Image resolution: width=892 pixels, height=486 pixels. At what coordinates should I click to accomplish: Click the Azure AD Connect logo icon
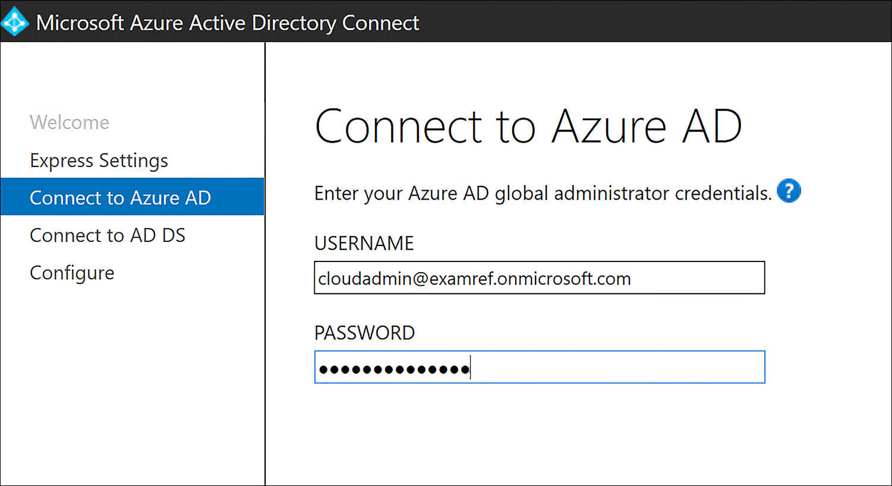14,22
